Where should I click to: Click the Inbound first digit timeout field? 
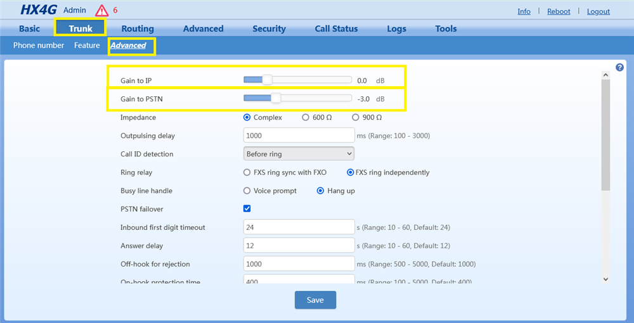pos(299,227)
